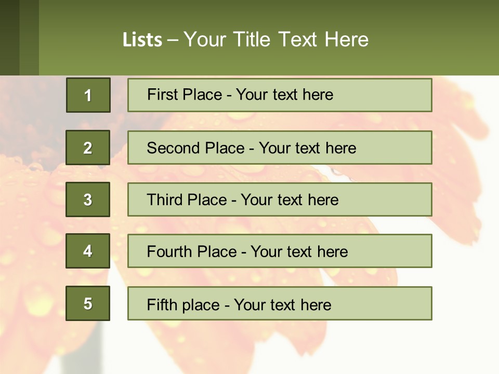Click the empty green header area right of the title
499x374 pixels.
437,39
